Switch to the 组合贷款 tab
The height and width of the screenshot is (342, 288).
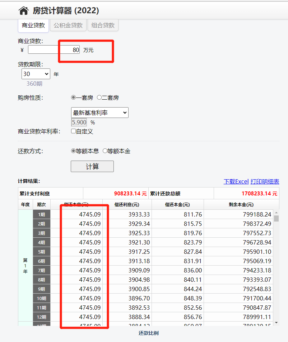(x=103, y=25)
